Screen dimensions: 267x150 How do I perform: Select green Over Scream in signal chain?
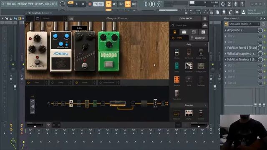[95, 104]
